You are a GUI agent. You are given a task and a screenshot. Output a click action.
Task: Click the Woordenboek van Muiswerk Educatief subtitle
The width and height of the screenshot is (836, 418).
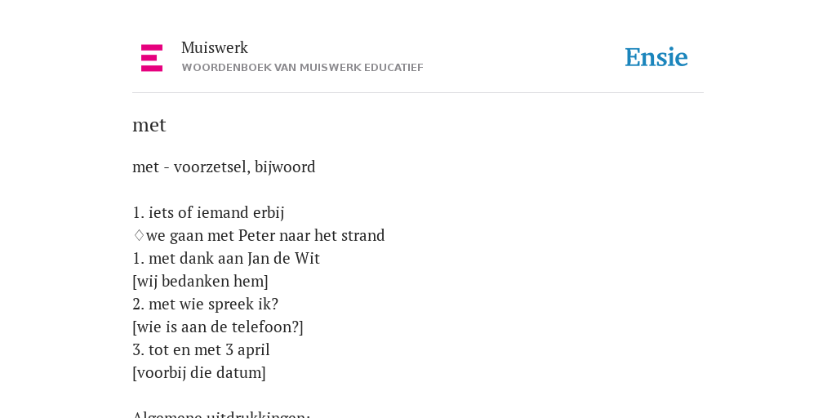pyautogui.click(x=302, y=68)
